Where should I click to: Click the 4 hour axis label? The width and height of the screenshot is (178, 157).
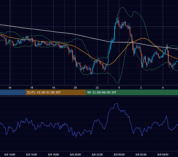tap(163, 88)
